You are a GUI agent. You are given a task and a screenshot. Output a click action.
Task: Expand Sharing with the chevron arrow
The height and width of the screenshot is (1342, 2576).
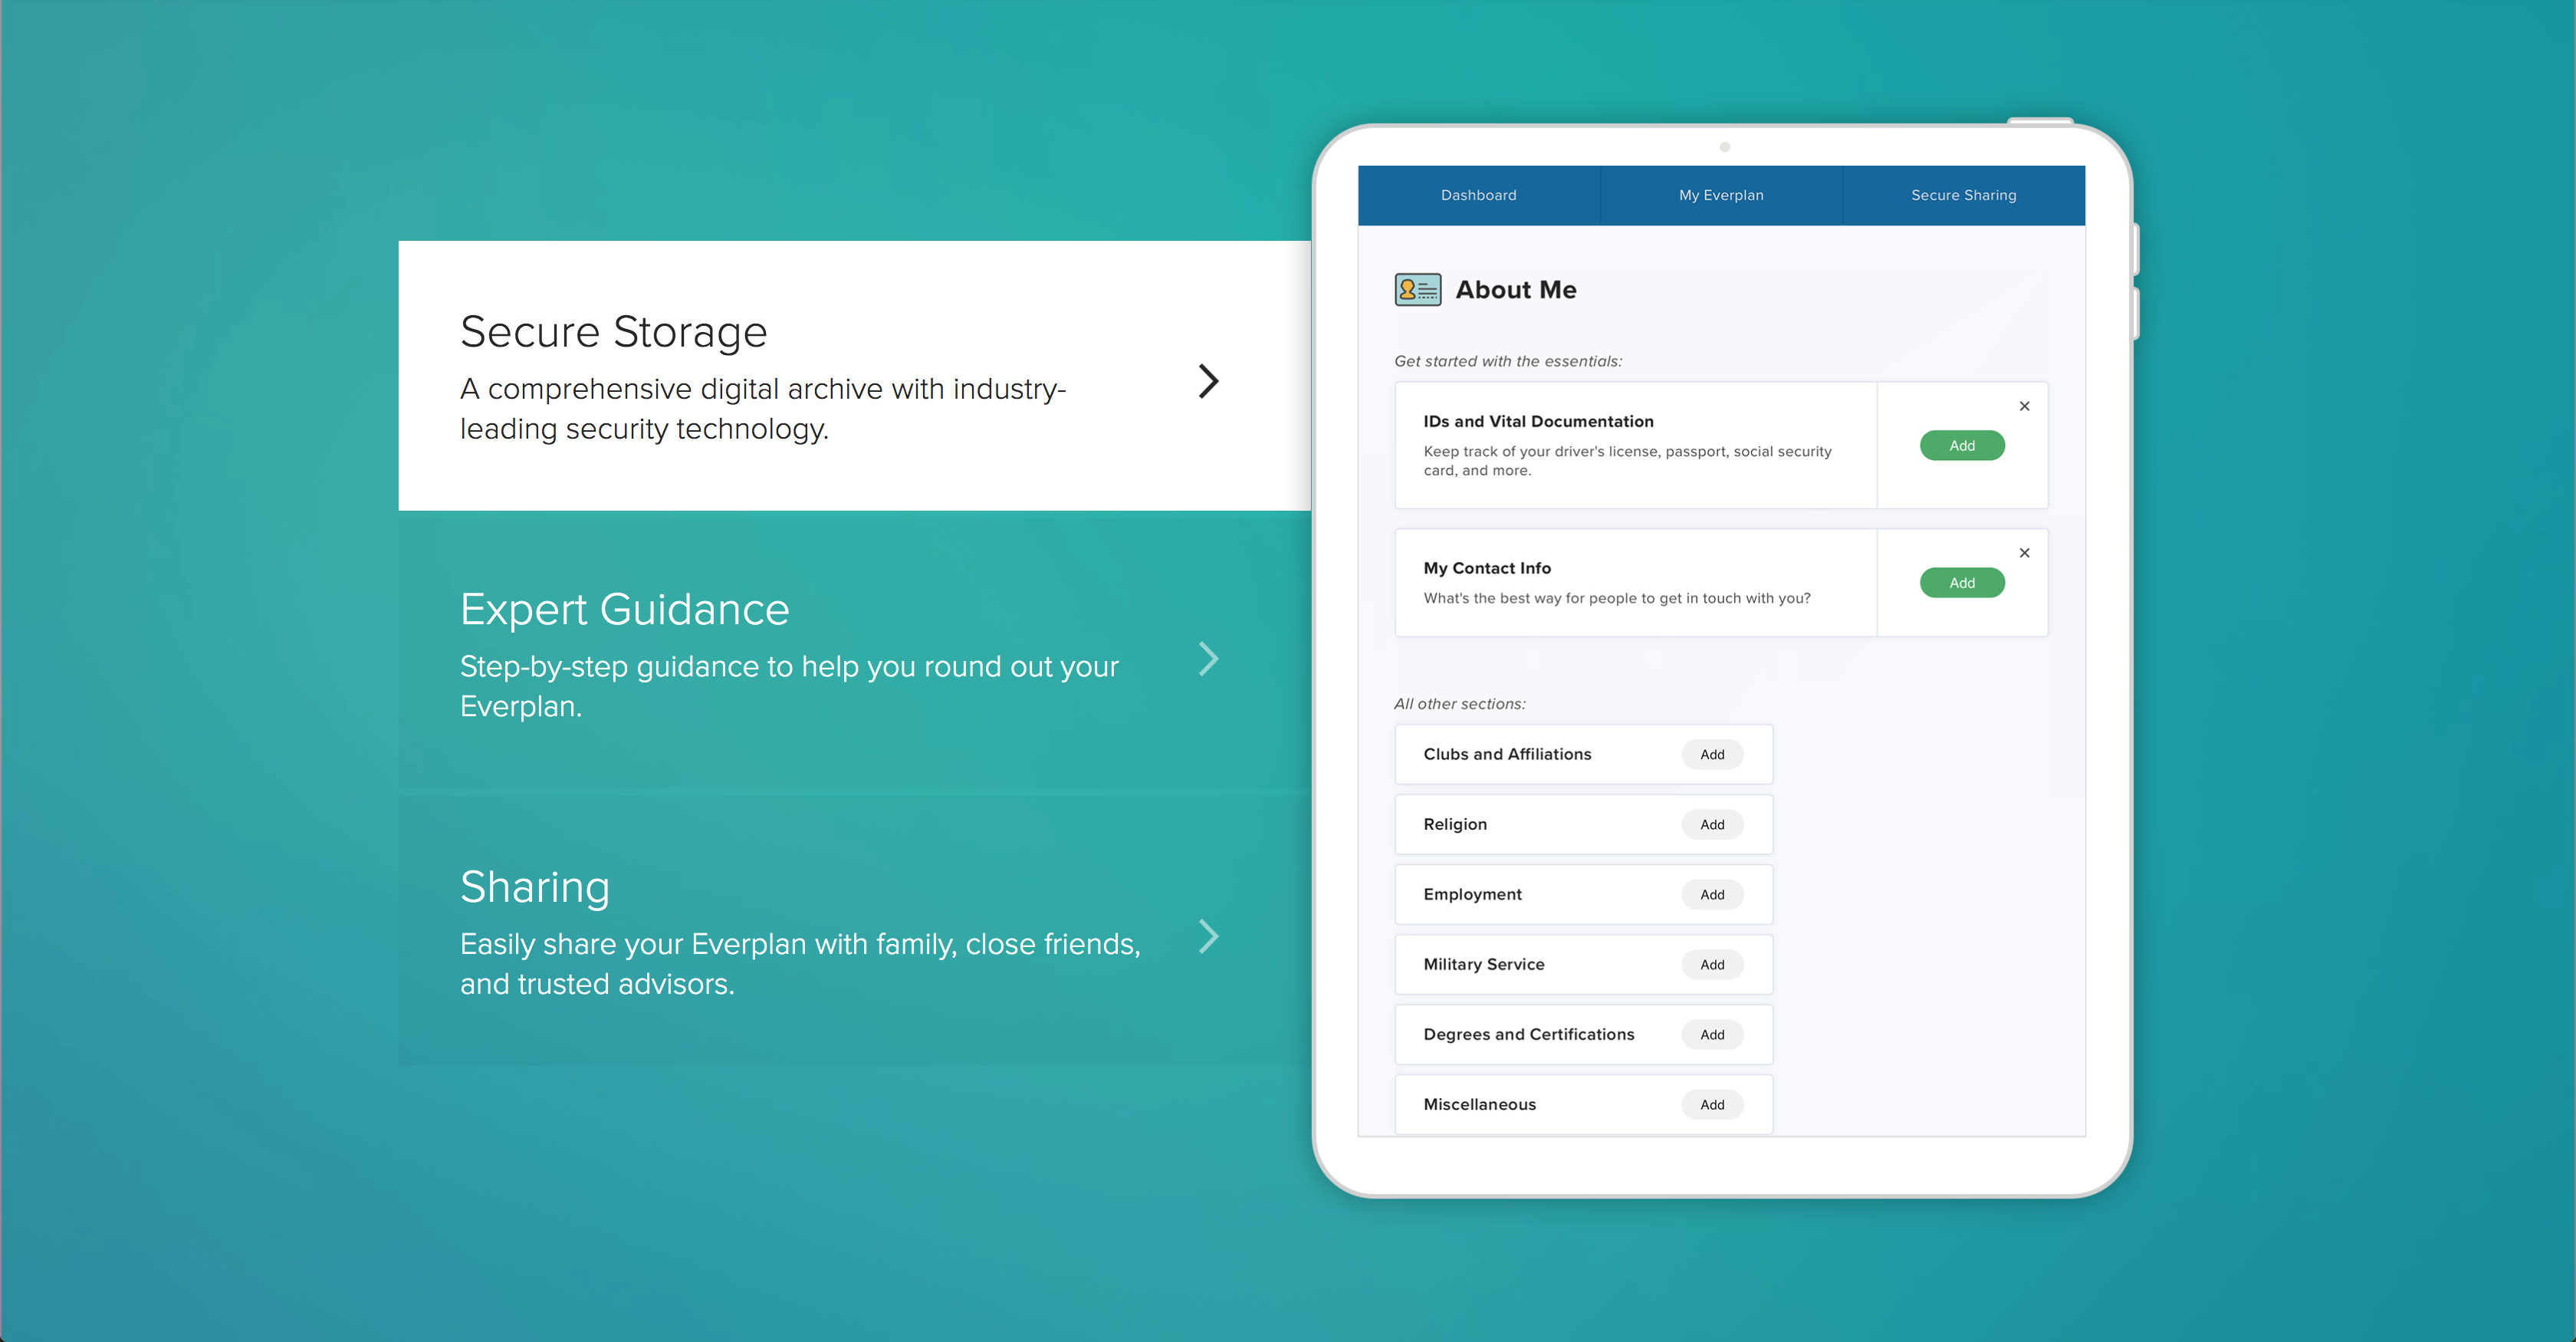pos(1208,937)
